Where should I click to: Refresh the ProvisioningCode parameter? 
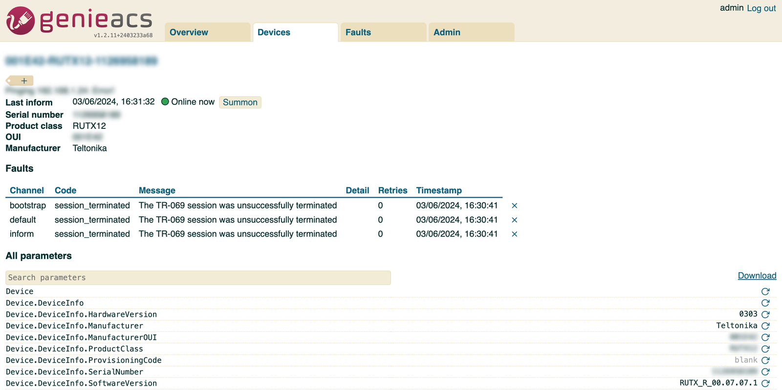pyautogui.click(x=765, y=360)
